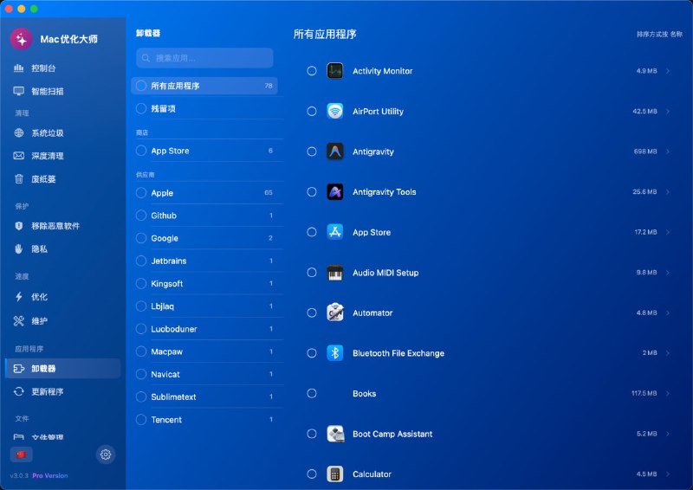Click the 控制台 bar chart icon
Viewport: 693px width, 490px height.
point(18,68)
